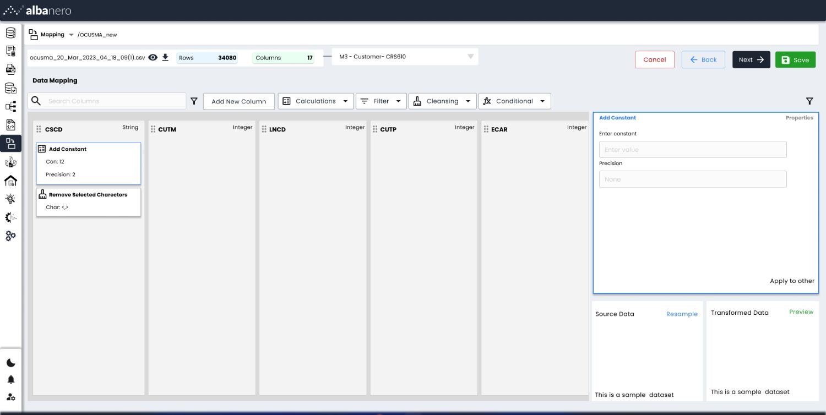This screenshot has height=415, width=826.
Task: Click Preview link for Transformed Data
Action: [801, 312]
